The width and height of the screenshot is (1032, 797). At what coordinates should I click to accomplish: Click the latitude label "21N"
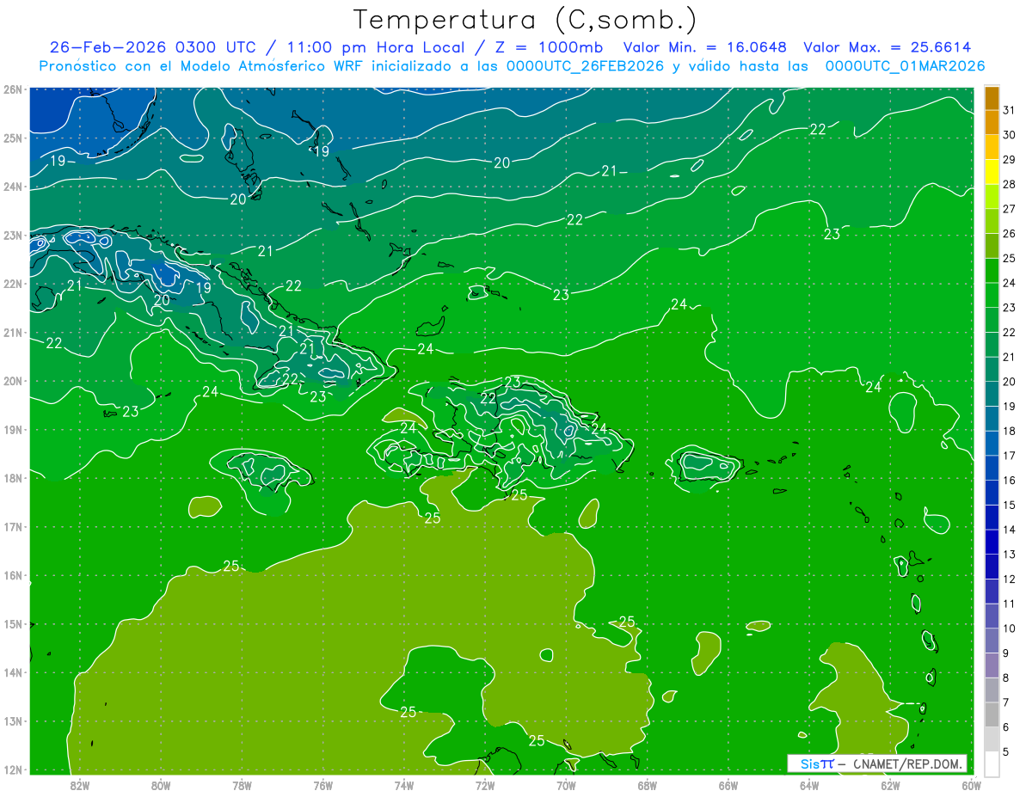(12, 332)
